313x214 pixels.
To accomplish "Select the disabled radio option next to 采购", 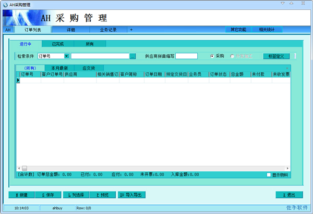I will pyautogui.click(x=232, y=56).
